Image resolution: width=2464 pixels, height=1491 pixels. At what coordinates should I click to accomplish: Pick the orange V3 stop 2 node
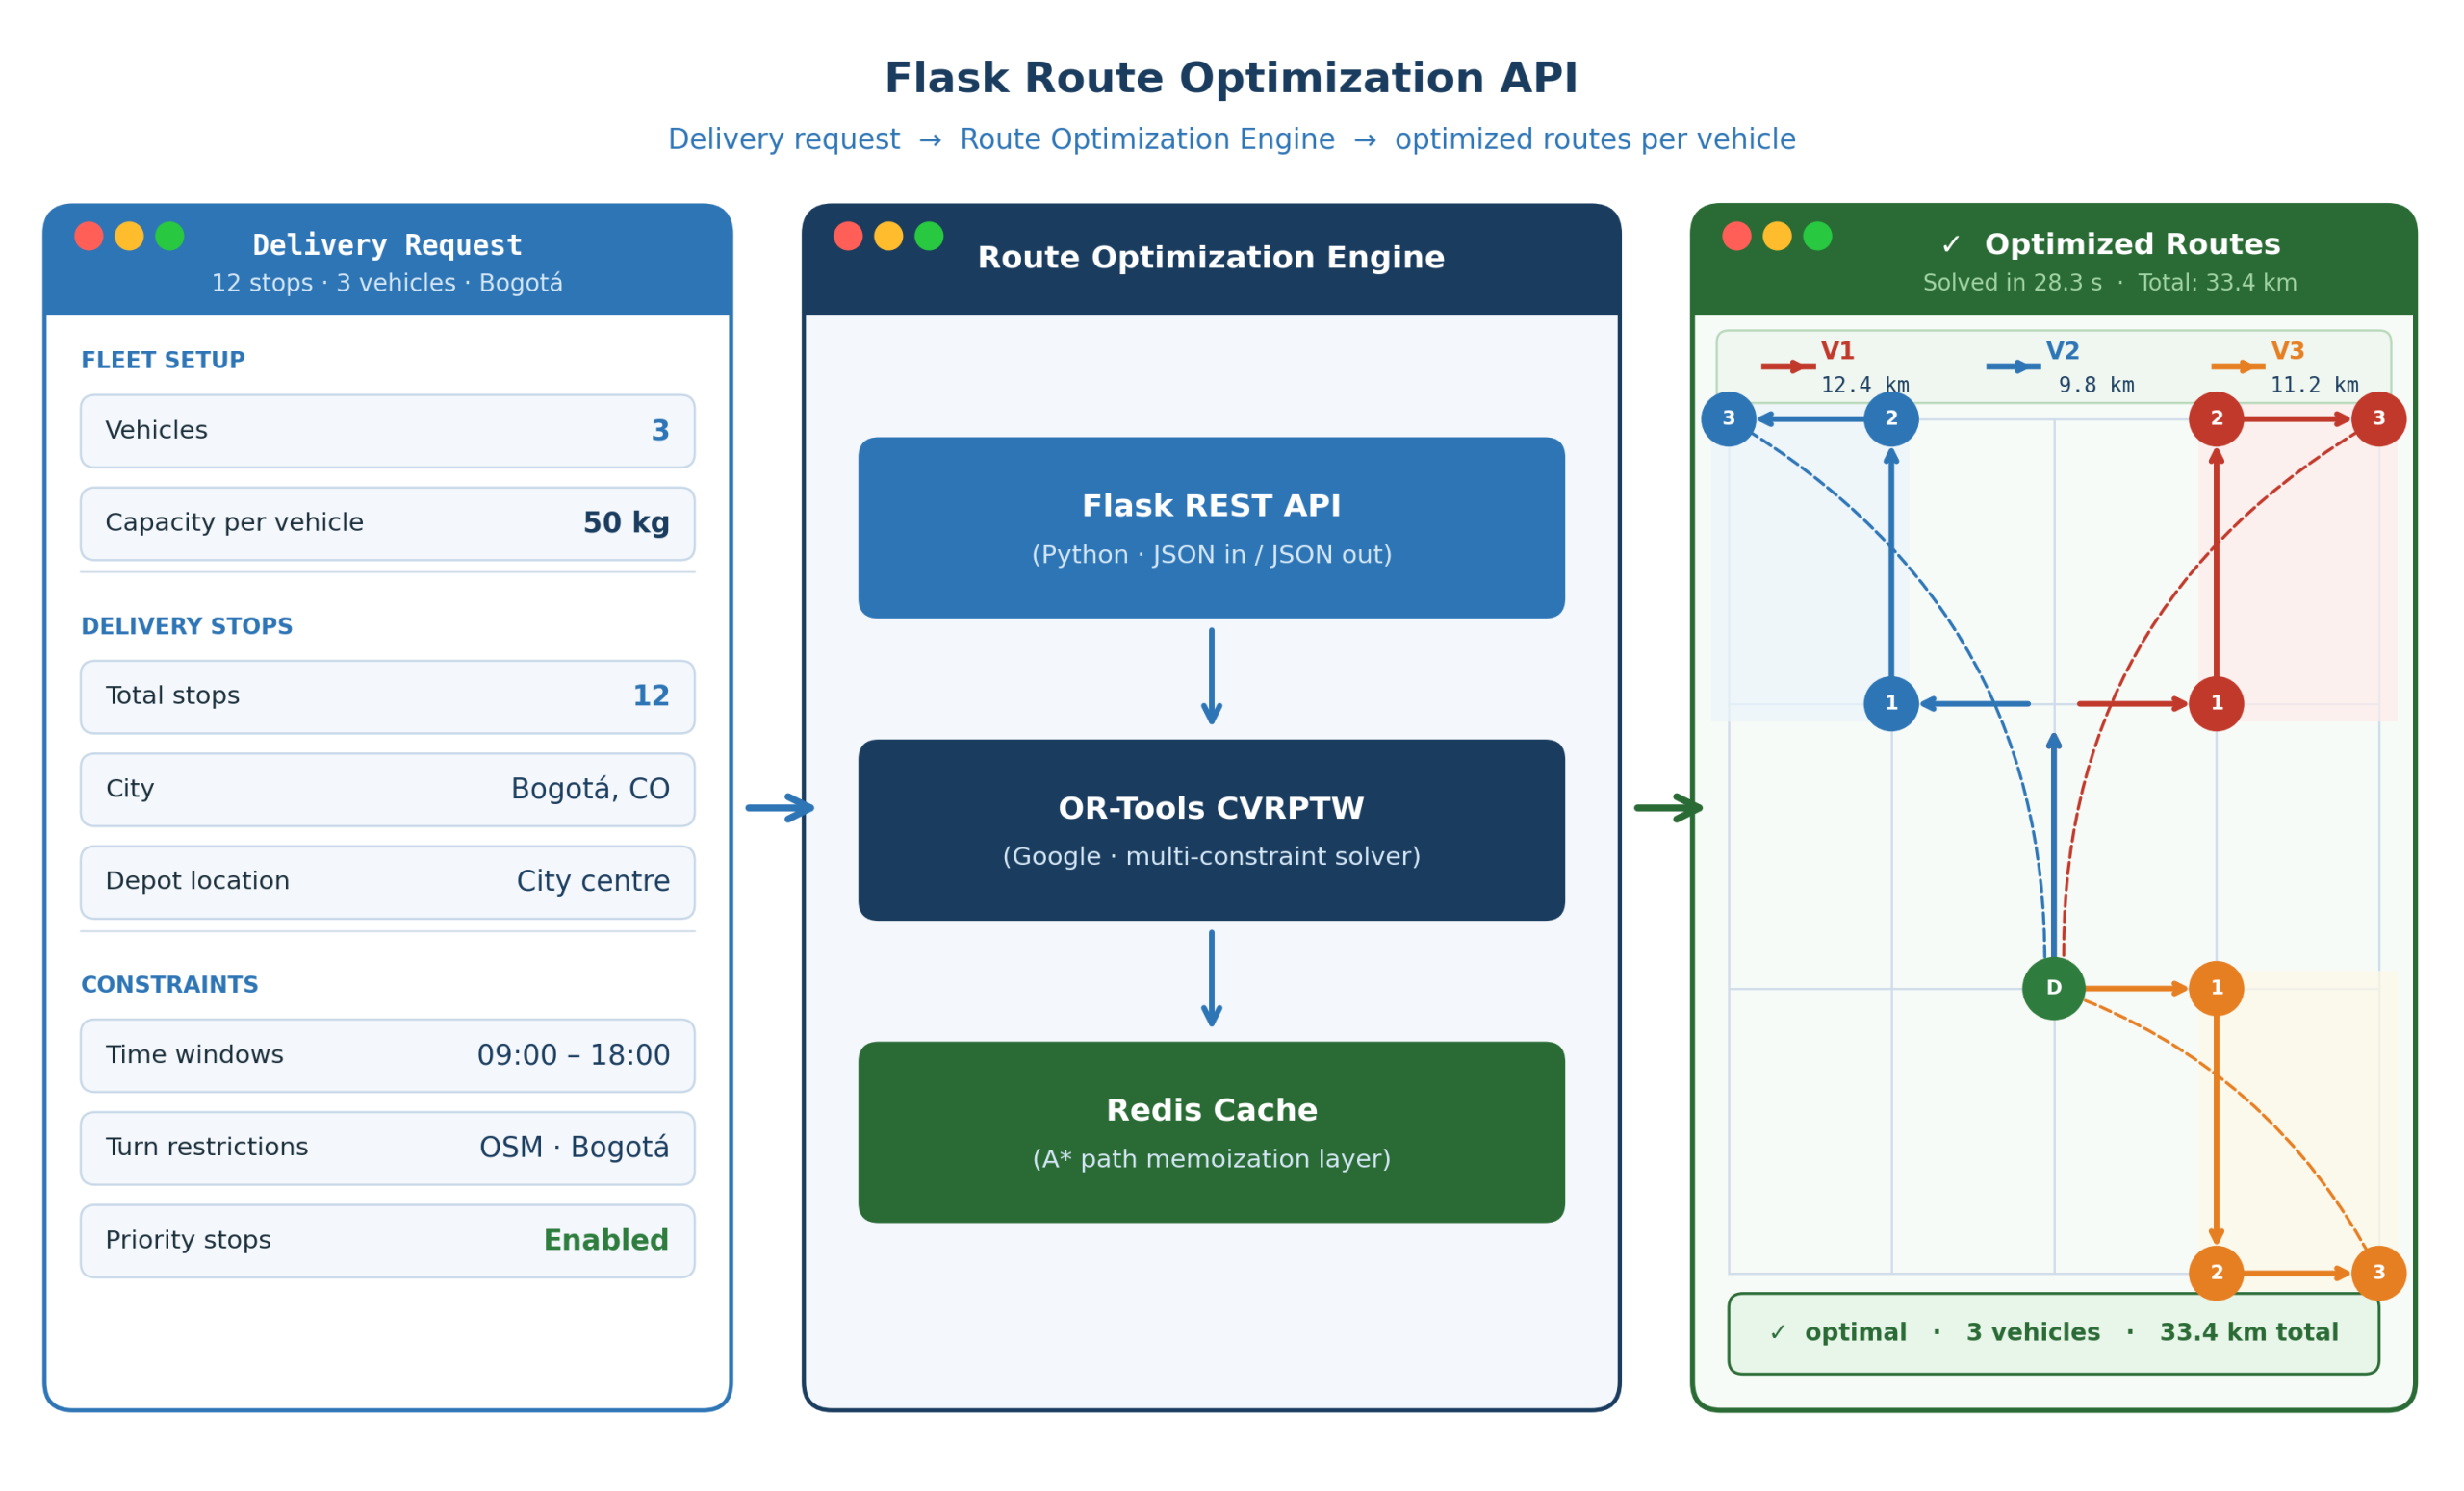coord(2216,1274)
